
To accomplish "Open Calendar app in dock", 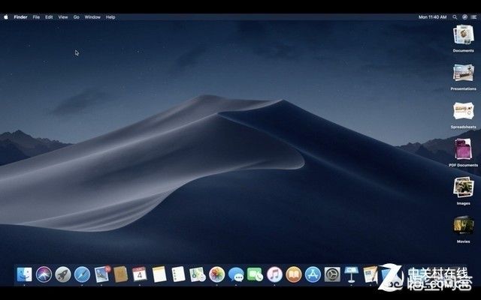I will coord(140,274).
